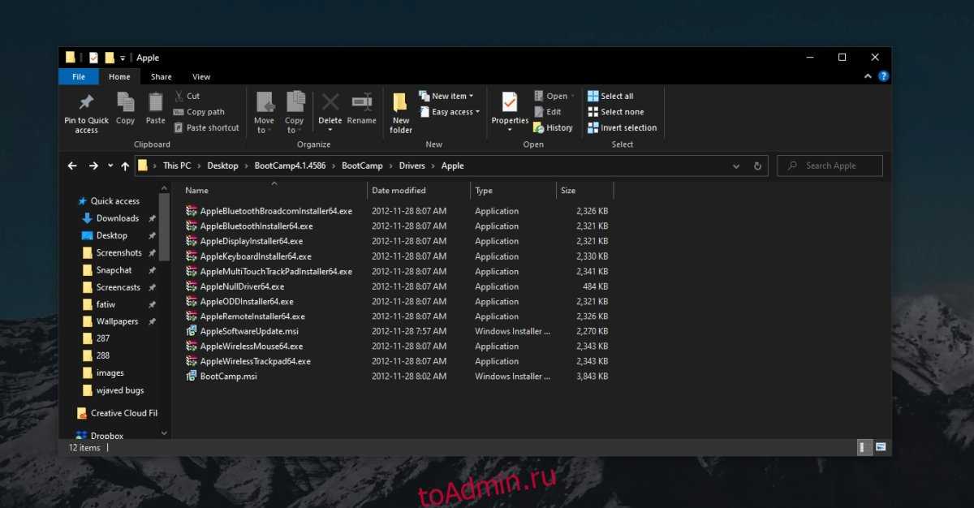Click Invert selection button

point(622,127)
